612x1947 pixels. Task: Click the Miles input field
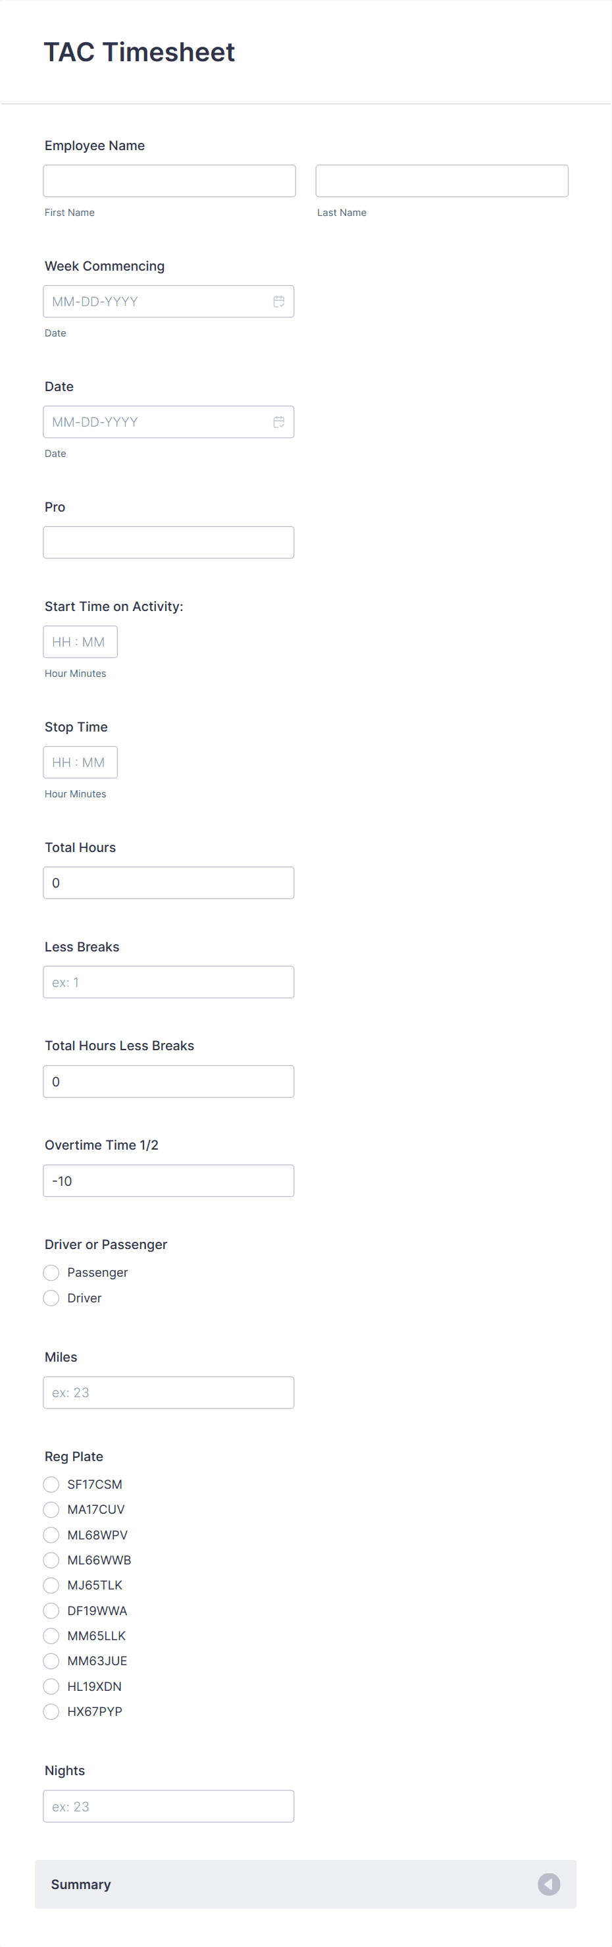coord(168,1392)
